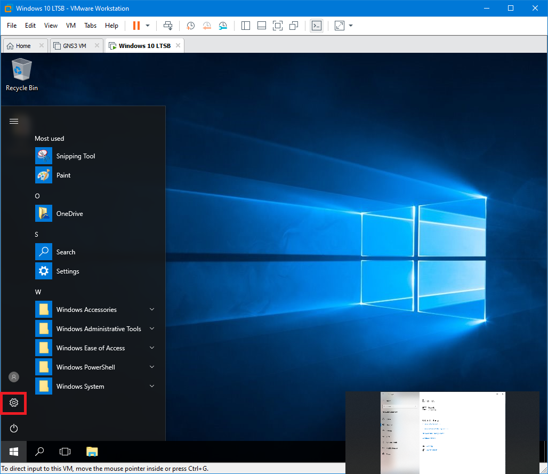548x474 pixels.
Task: Click the stretch guest display icon
Action: pyautogui.click(x=340, y=26)
